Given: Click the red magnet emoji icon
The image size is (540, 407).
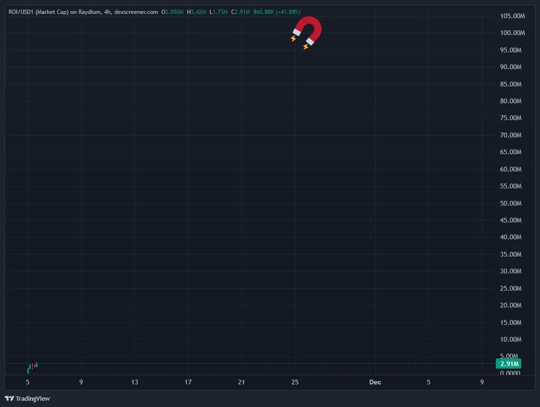Looking at the screenshot, I should point(307,33).
